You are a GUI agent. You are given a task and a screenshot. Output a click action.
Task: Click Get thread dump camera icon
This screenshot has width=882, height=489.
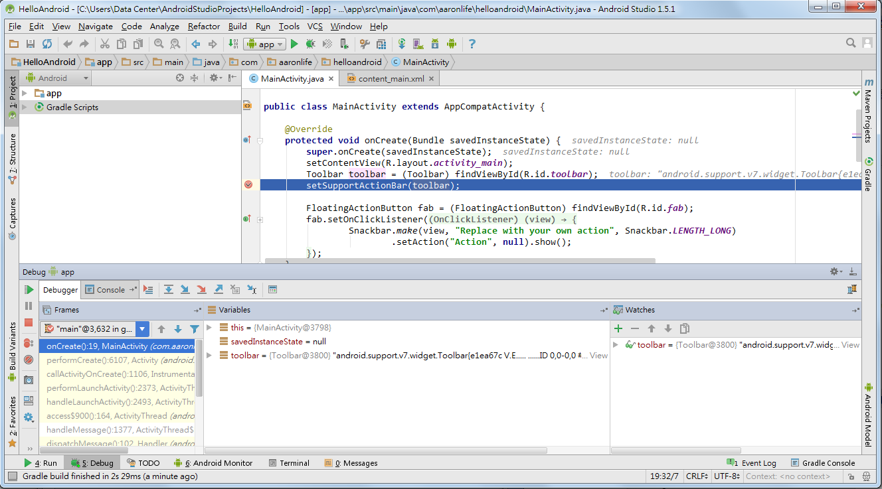coord(29,380)
